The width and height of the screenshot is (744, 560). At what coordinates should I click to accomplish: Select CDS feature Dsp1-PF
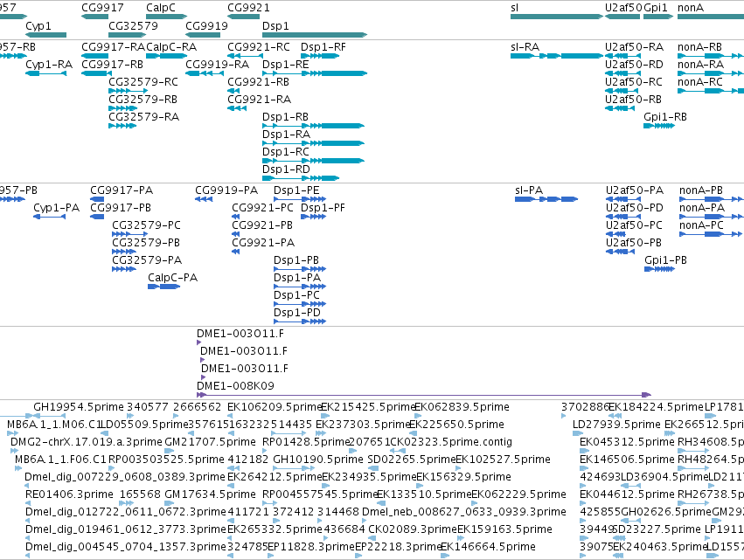coord(313,217)
